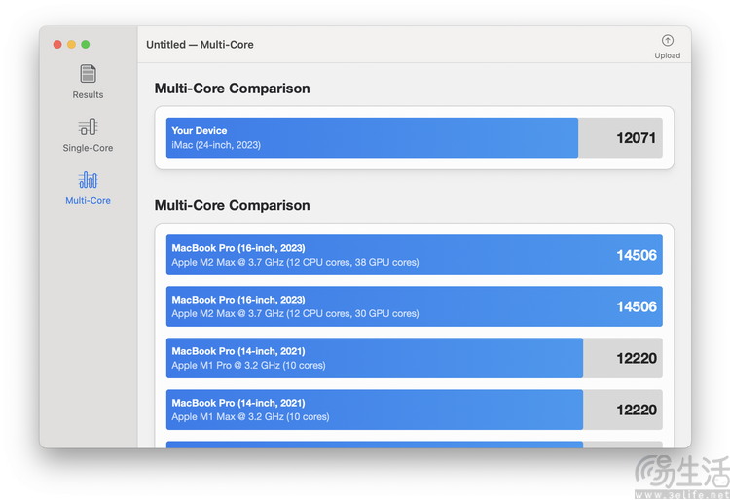Image resolution: width=730 pixels, height=500 pixels.
Task: Click score 12220 in M1 Max row
Action: pyautogui.click(x=637, y=410)
